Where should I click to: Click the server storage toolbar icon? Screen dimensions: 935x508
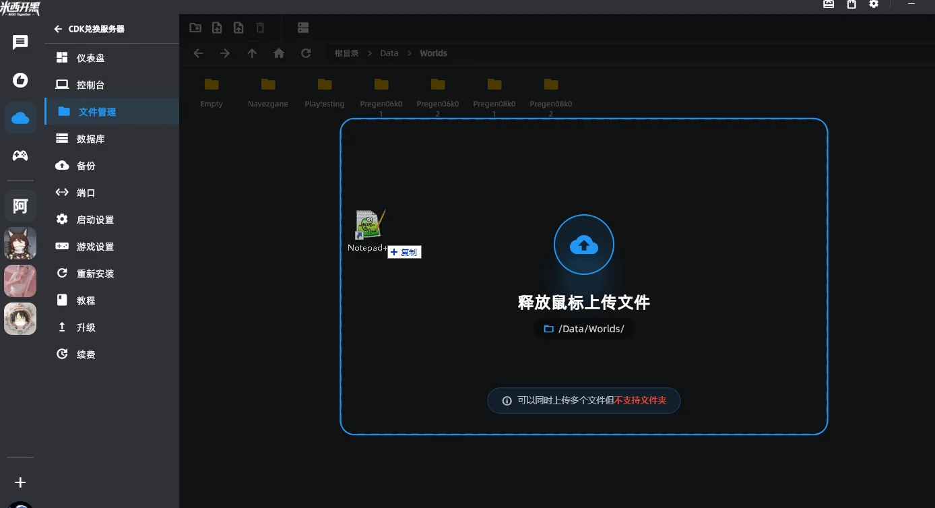click(303, 28)
